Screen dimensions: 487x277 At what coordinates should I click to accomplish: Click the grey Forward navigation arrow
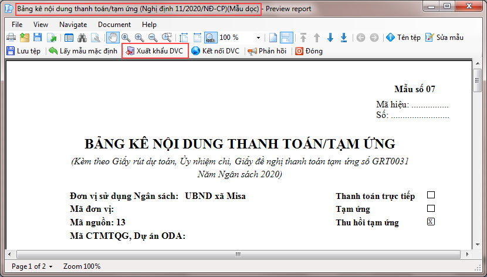[x=374, y=38]
